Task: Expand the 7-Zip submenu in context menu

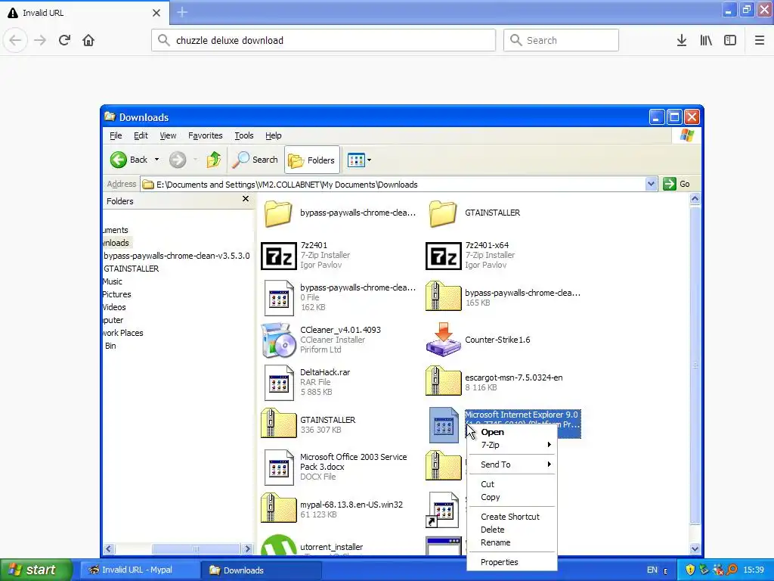Action: 512,445
